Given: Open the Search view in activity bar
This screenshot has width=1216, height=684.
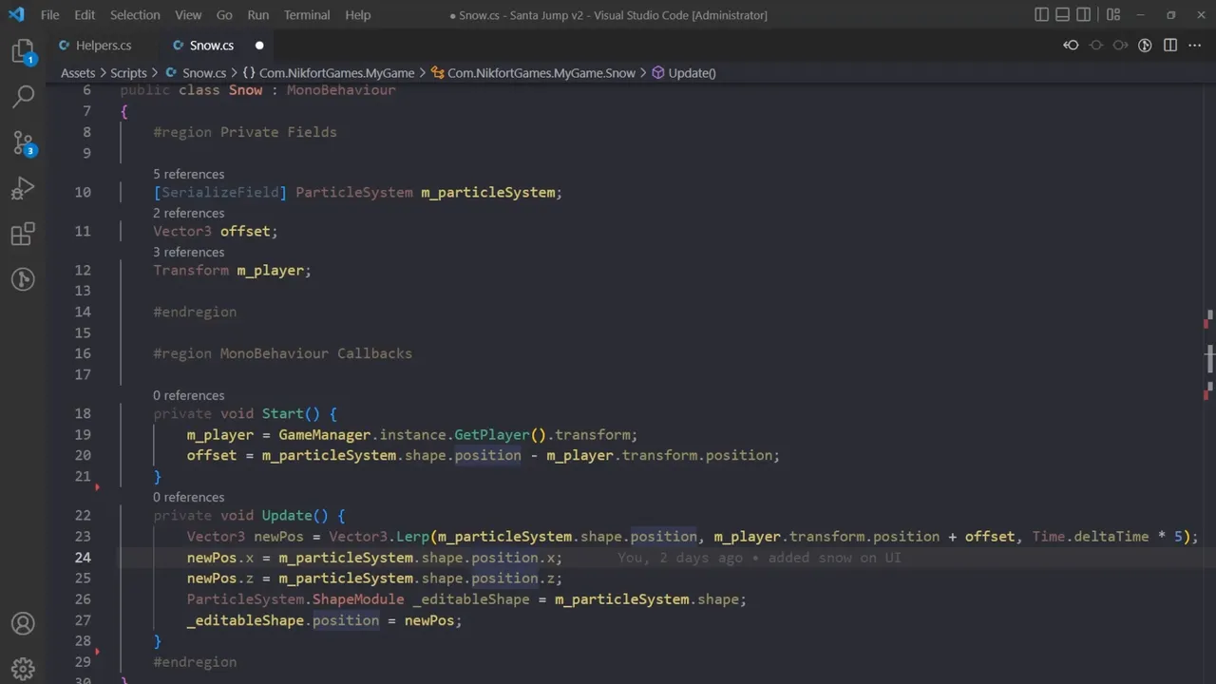Looking at the screenshot, I should (23, 96).
